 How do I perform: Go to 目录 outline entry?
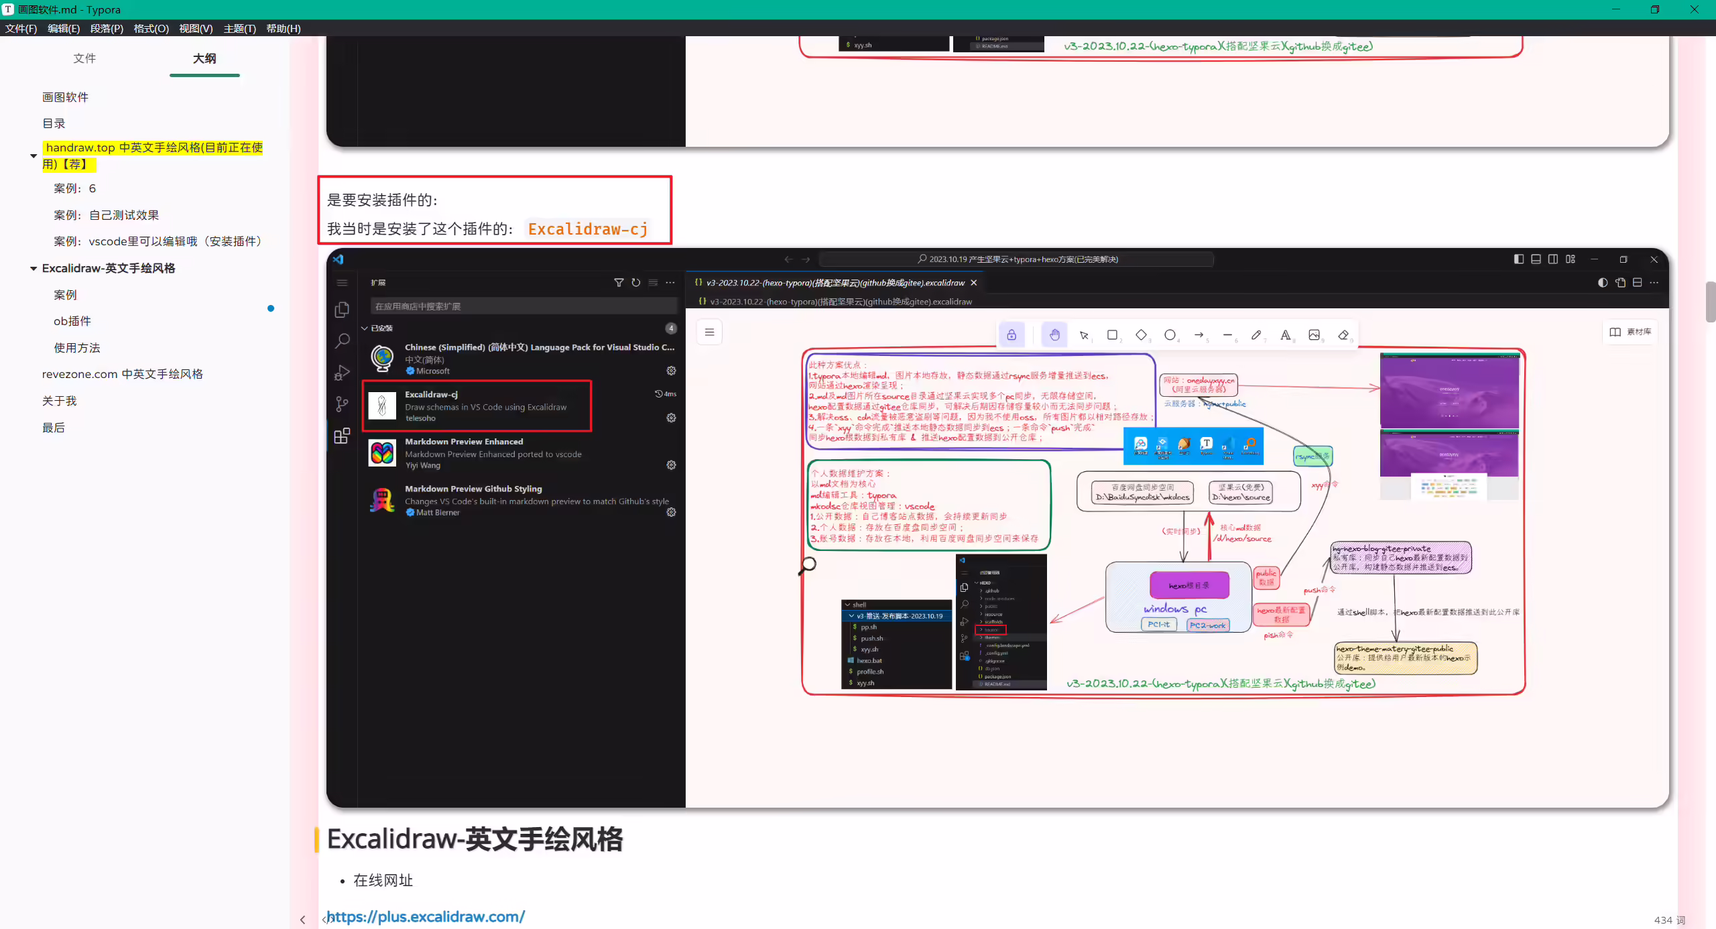click(x=54, y=123)
